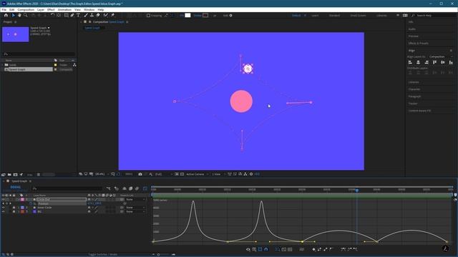Click the composition mini-flowchart icon

108,188
